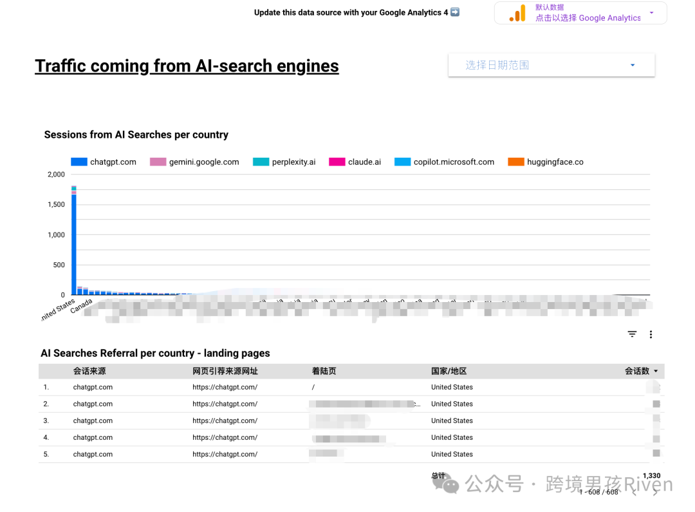
Task: Click the 会话来源 column header
Action: 89,371
